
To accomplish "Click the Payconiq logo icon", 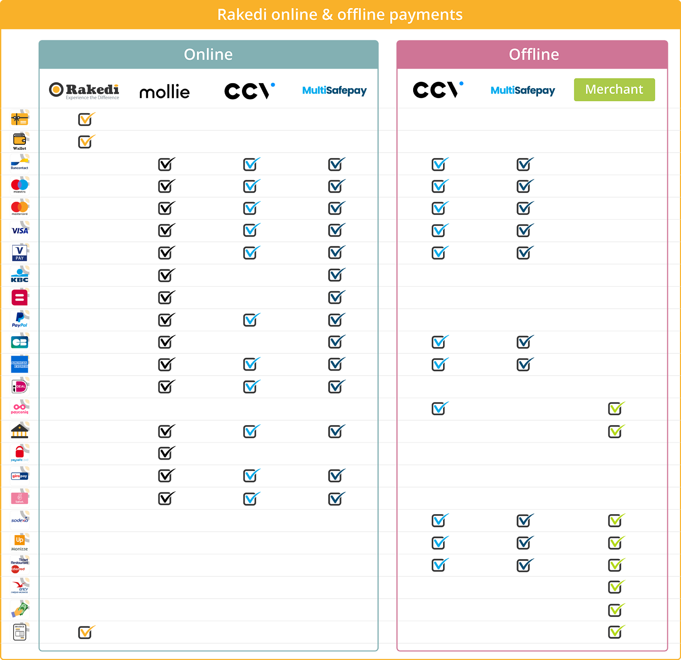I will [20, 408].
